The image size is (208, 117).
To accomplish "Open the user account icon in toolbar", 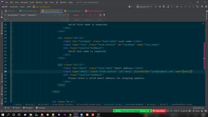I will [x=130, y=6].
